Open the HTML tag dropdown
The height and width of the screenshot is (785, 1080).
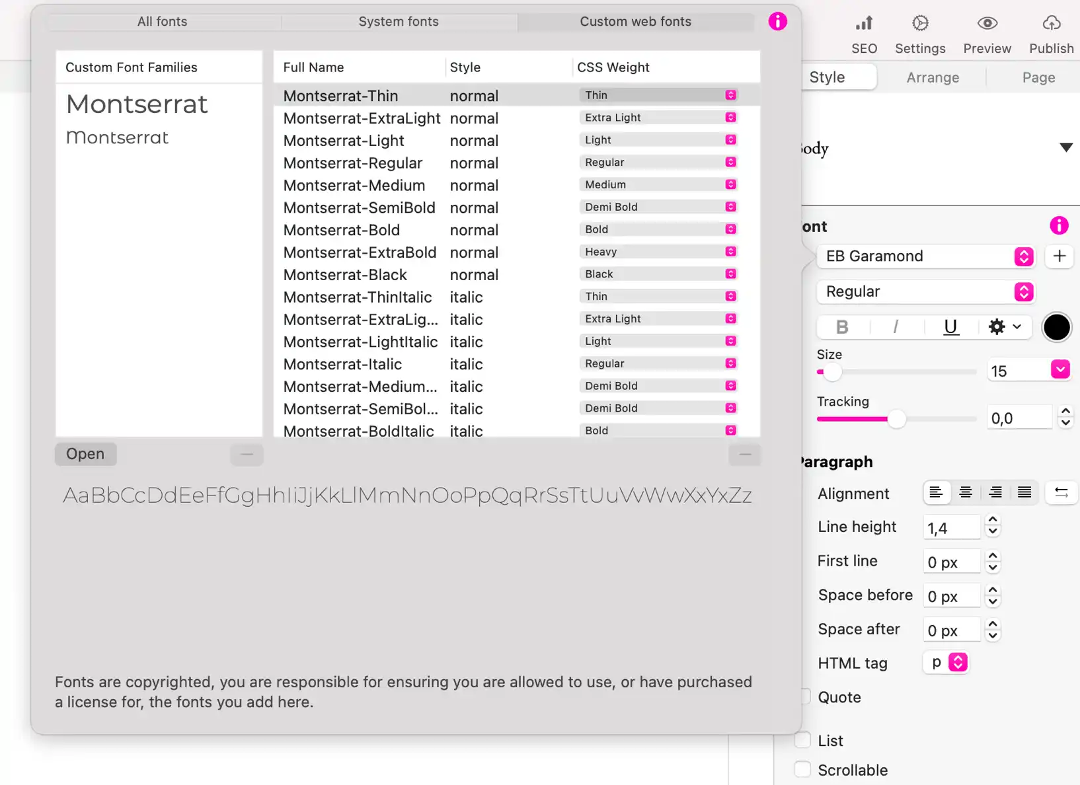957,662
